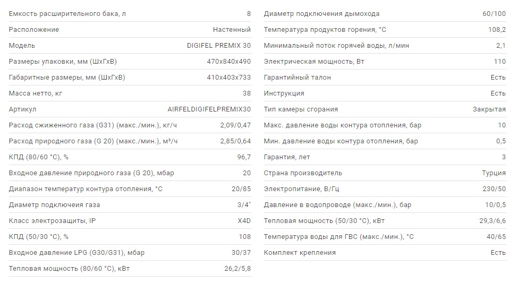Image resolution: width=518 pixels, height=283 pixels.
Task: Select the "Настенный" location value
Action: tap(232, 30)
